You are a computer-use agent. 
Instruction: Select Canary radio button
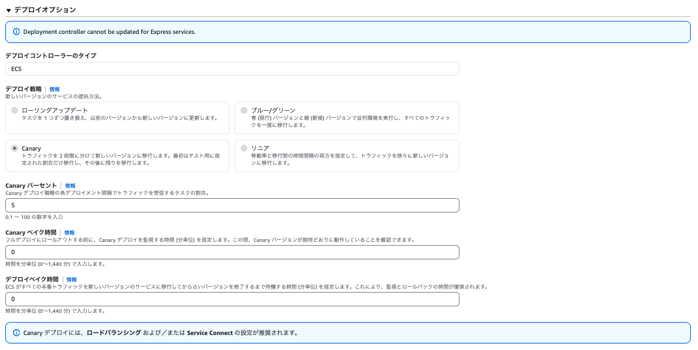pos(15,149)
